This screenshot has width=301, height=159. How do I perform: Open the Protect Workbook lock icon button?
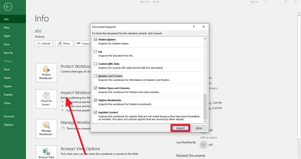(46, 73)
